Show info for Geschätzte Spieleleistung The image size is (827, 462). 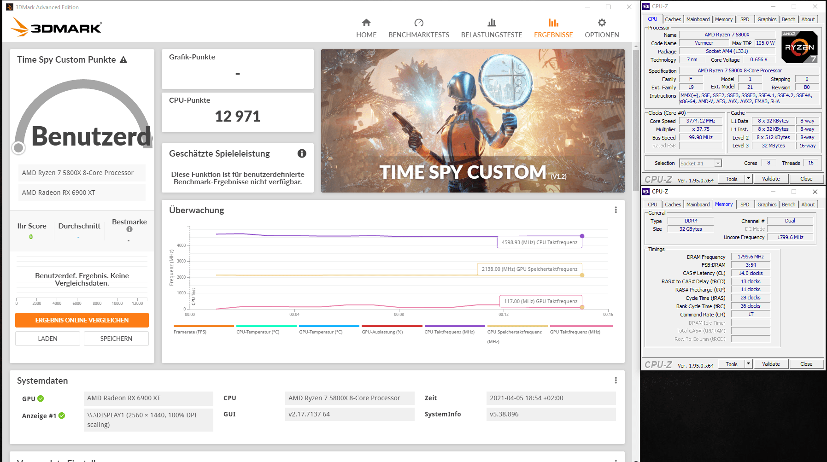click(302, 153)
